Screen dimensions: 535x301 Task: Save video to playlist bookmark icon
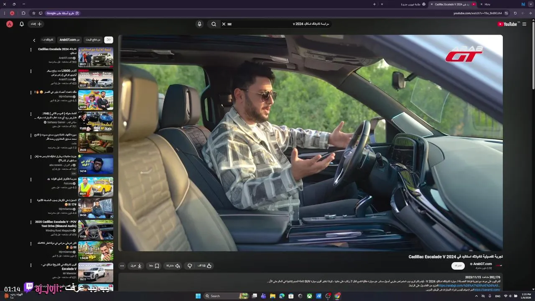click(x=154, y=265)
